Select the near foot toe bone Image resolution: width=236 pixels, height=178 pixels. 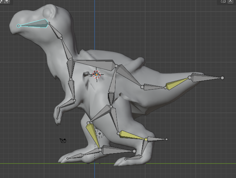pyautogui.click(x=75, y=157)
